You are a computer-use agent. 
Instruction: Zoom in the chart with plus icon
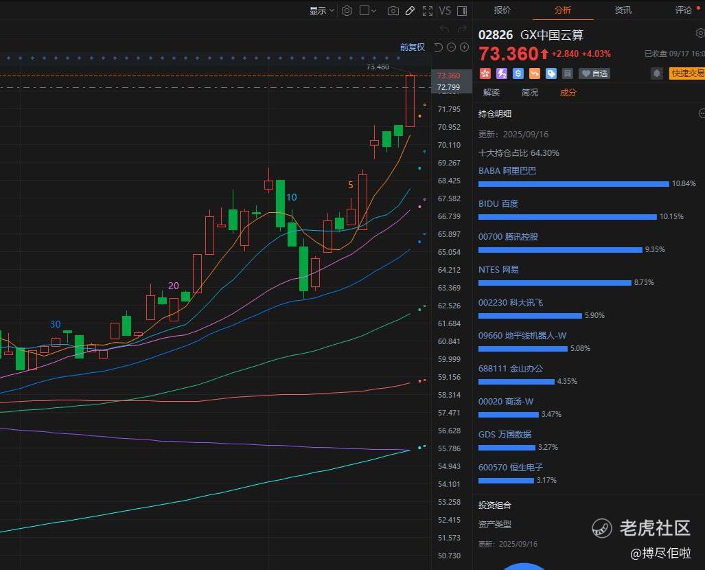click(465, 47)
